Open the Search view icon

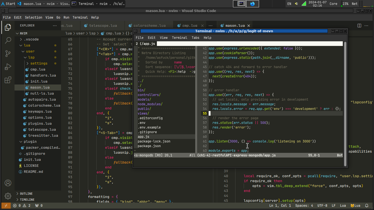click(8, 40)
